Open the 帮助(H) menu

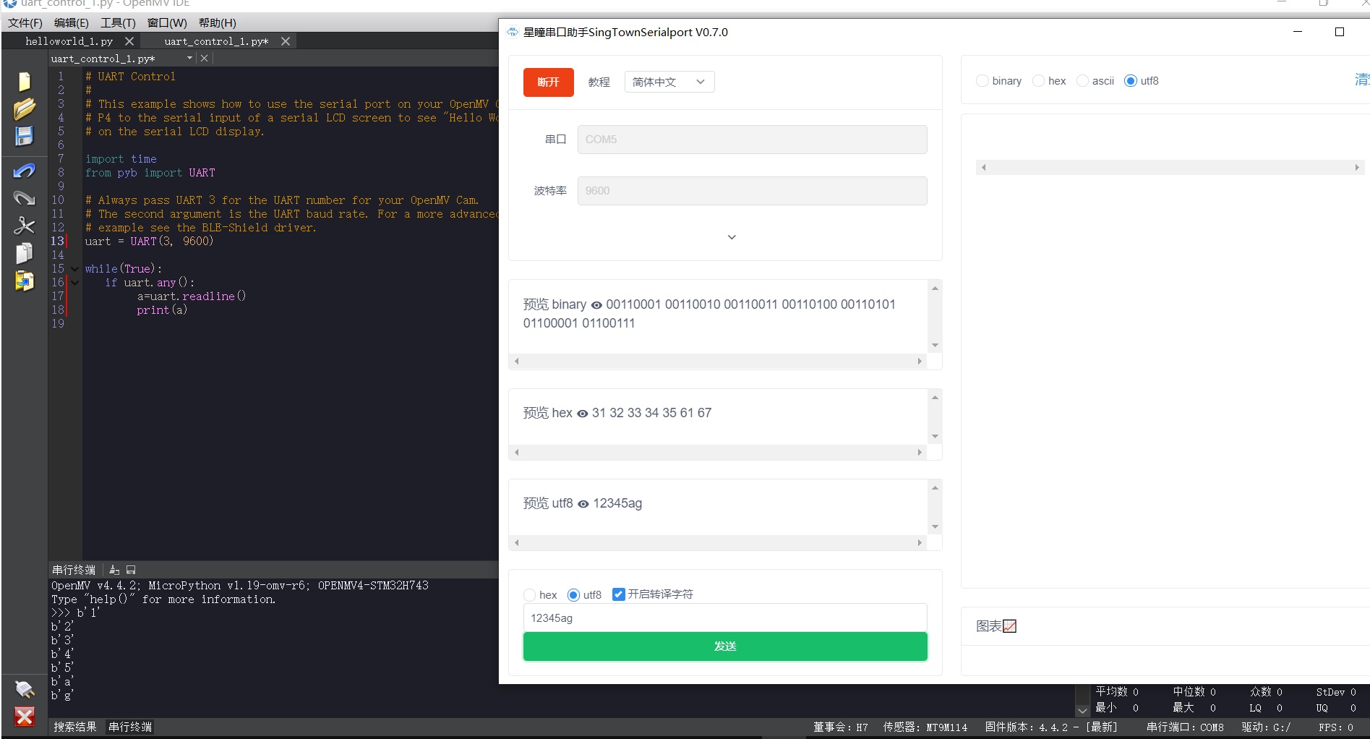tap(218, 22)
